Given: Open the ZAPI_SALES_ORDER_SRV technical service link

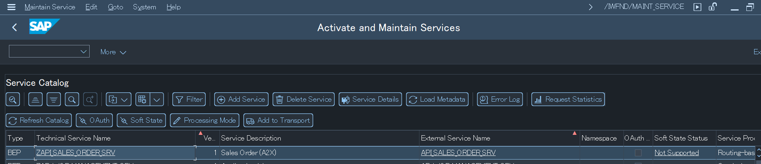Looking at the screenshot, I should click(76, 153).
